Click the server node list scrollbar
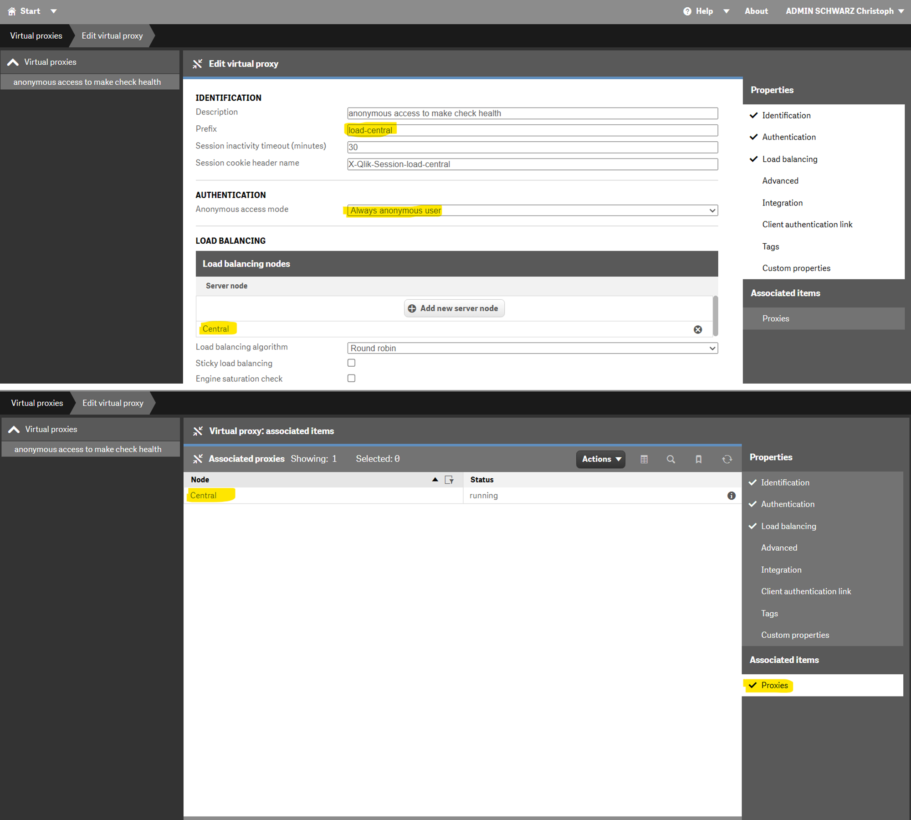This screenshot has height=820, width=911. 715,316
